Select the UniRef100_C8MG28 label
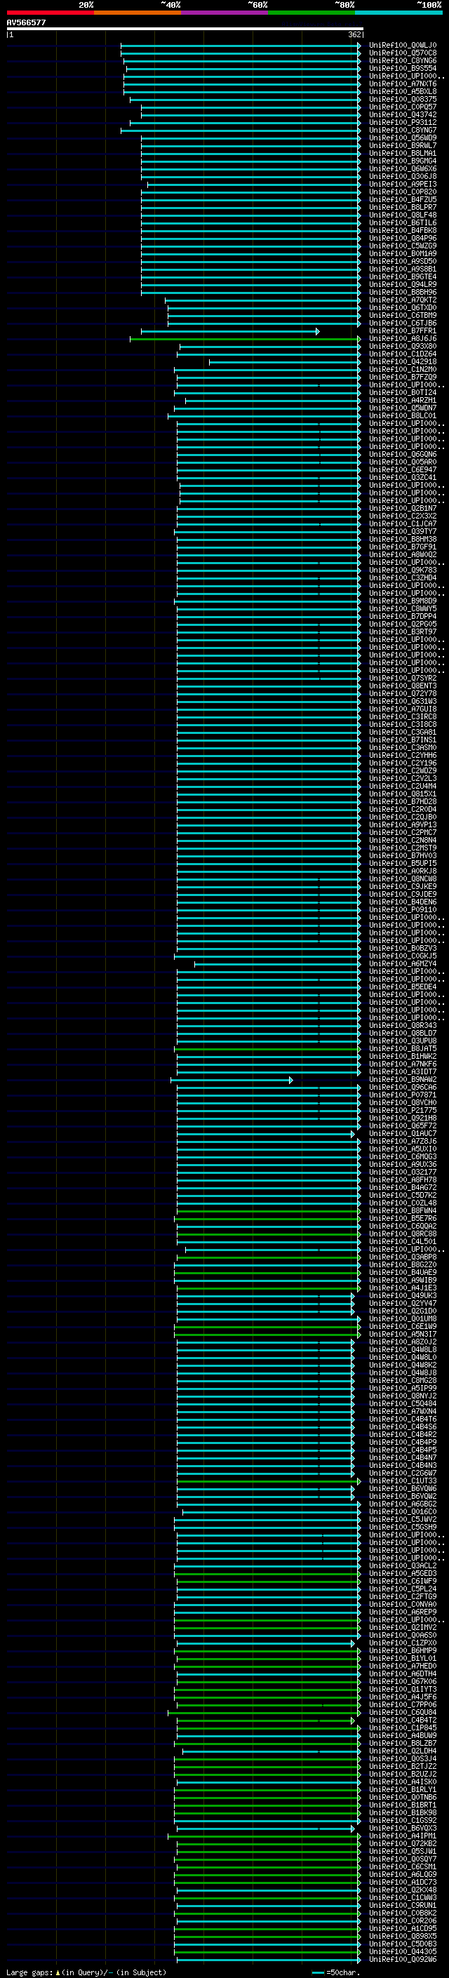This screenshot has height=1978, width=449. tap(403, 1382)
